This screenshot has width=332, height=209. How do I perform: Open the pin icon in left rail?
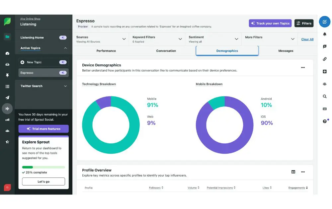[7, 75]
